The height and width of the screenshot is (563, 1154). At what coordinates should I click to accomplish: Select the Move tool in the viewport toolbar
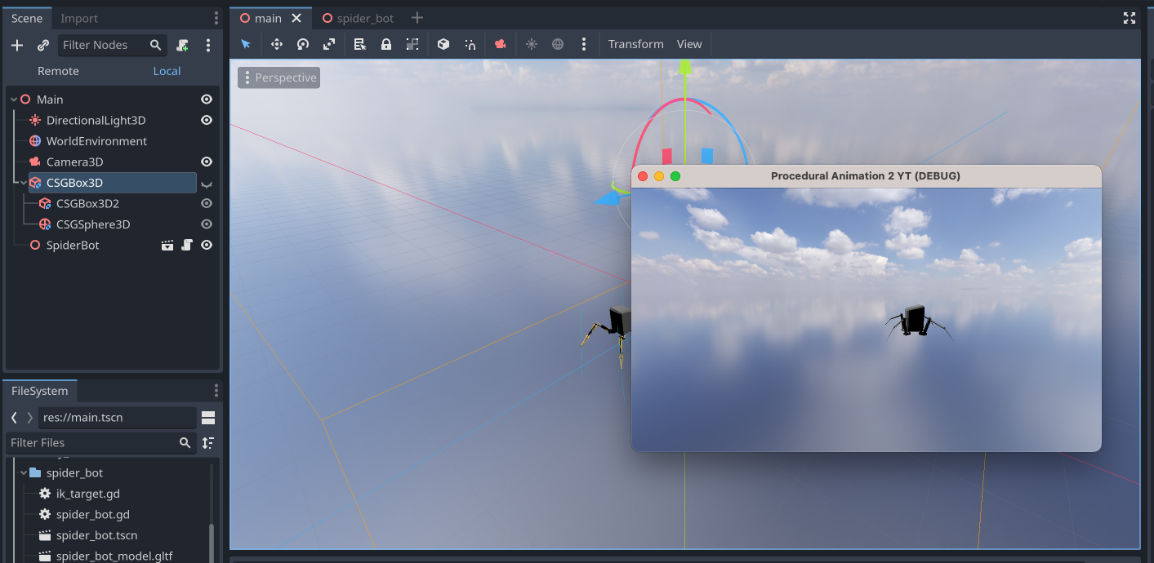click(276, 44)
